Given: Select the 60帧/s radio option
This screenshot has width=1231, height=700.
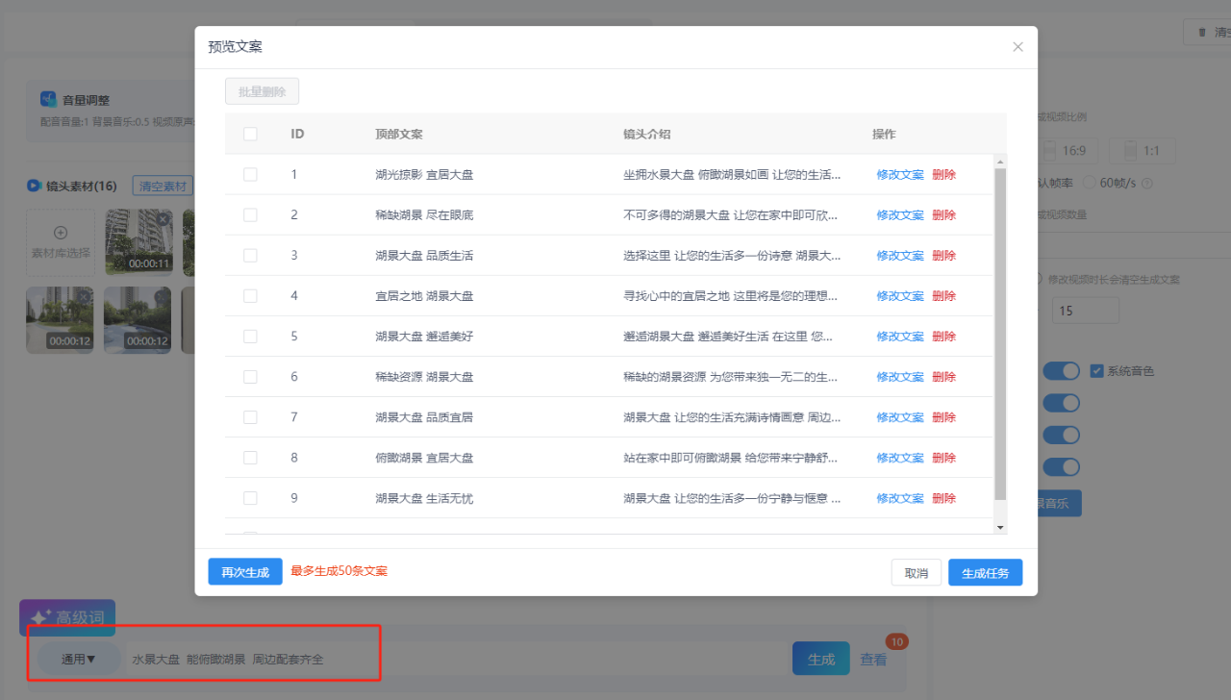Looking at the screenshot, I should [1090, 183].
